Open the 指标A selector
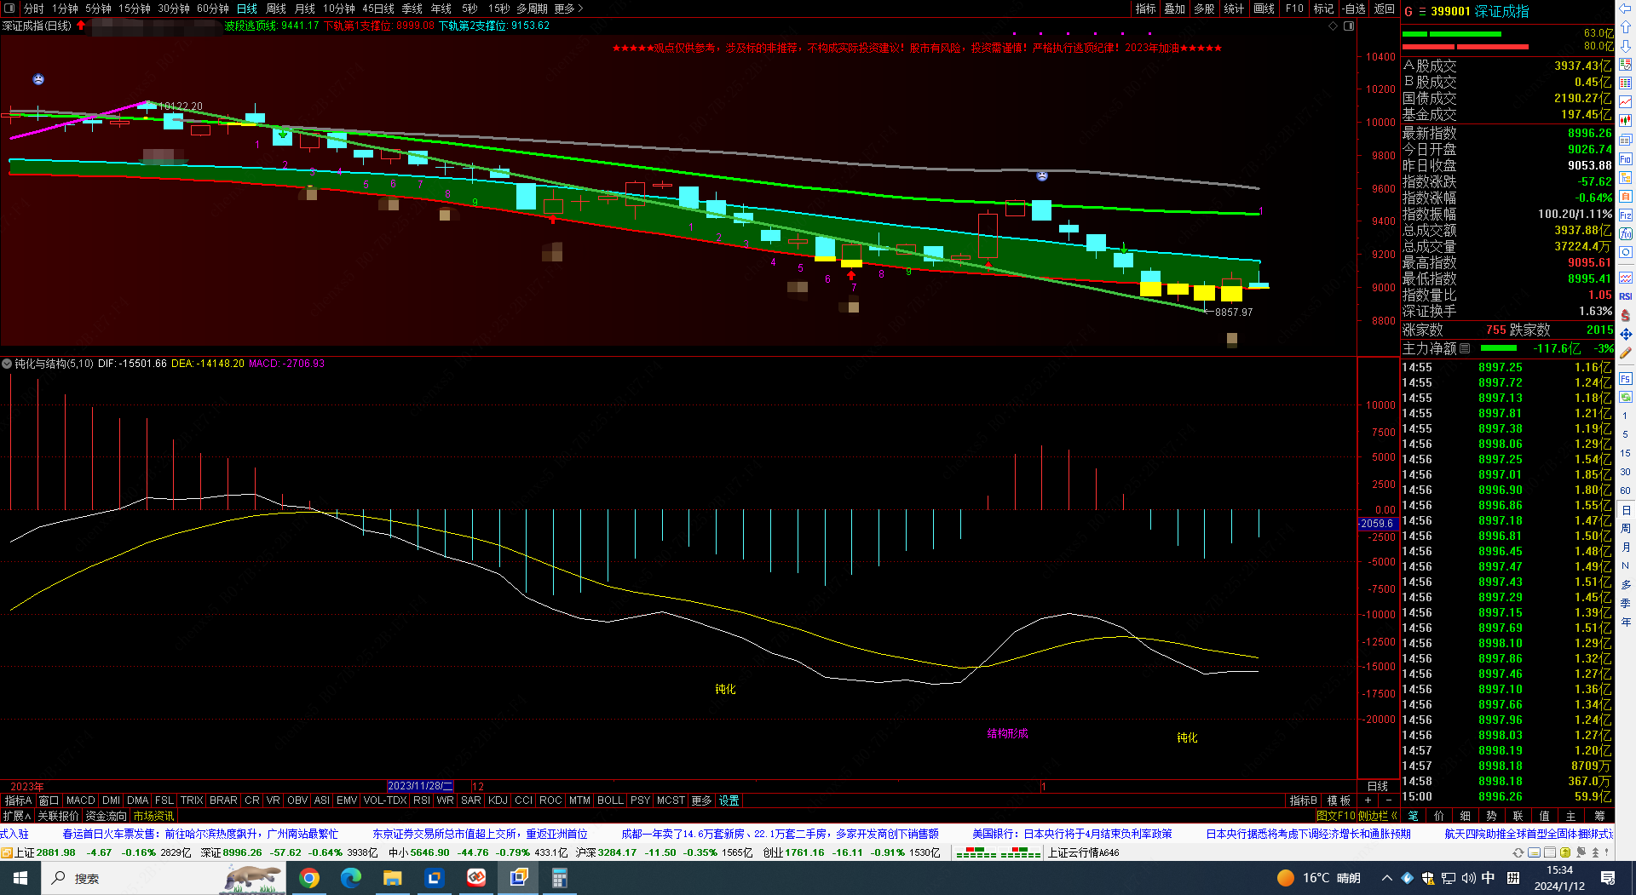Screen dimensions: 1636x895 18,800
